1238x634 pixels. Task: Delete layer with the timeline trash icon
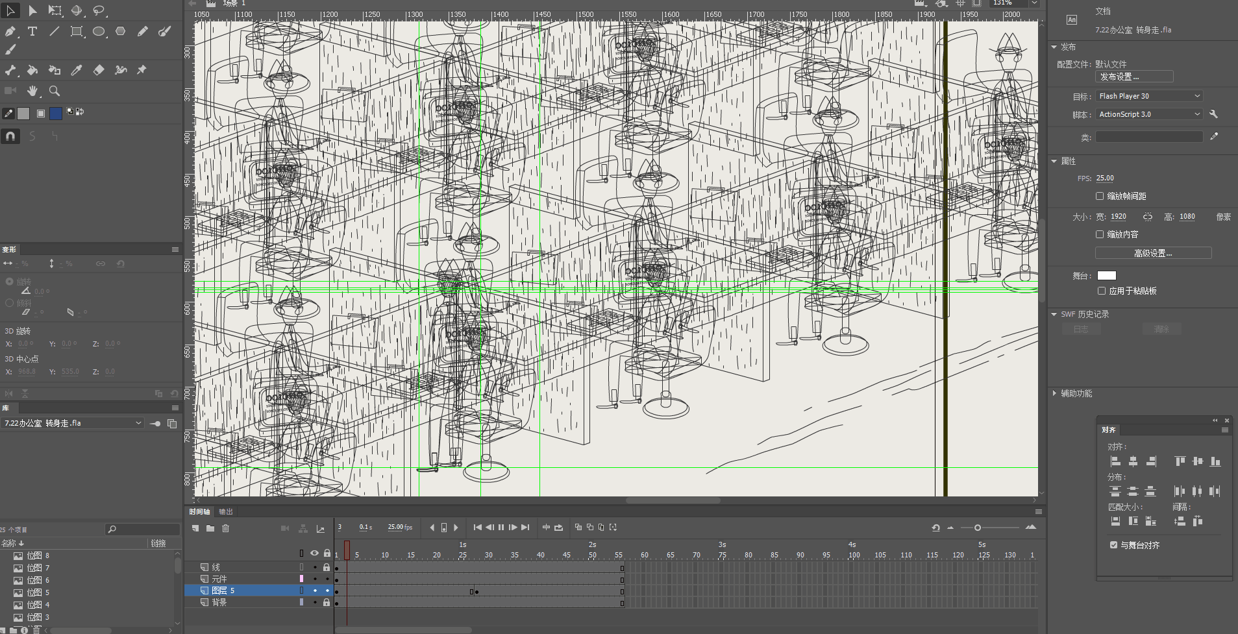point(226,528)
